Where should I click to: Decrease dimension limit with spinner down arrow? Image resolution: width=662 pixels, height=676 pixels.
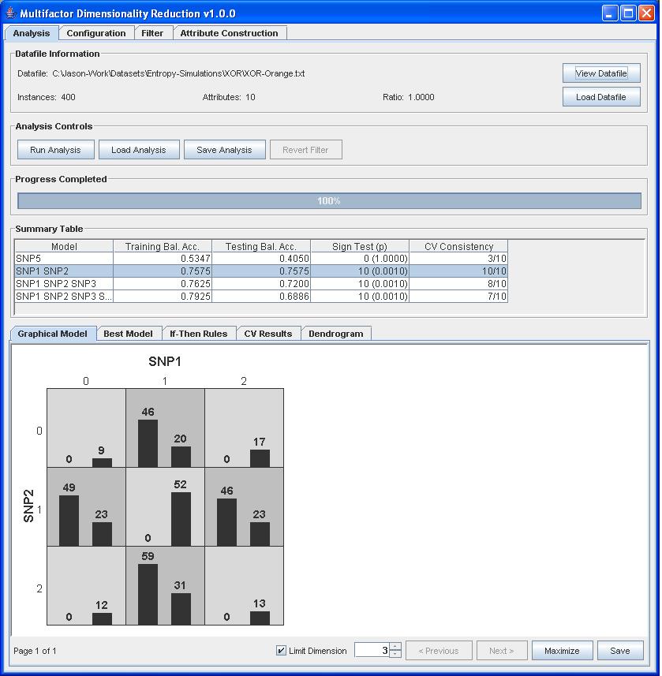tap(395, 655)
